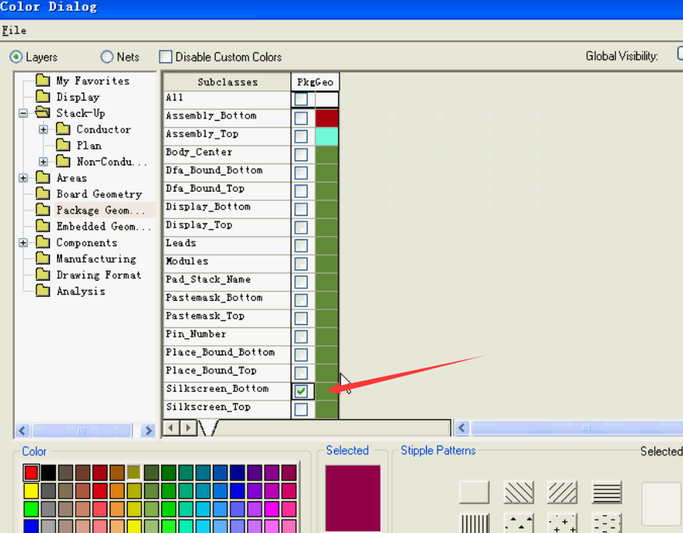
Task: Select the Dfa_Bound_Bottom subclass row
Action: pyautogui.click(x=227, y=172)
